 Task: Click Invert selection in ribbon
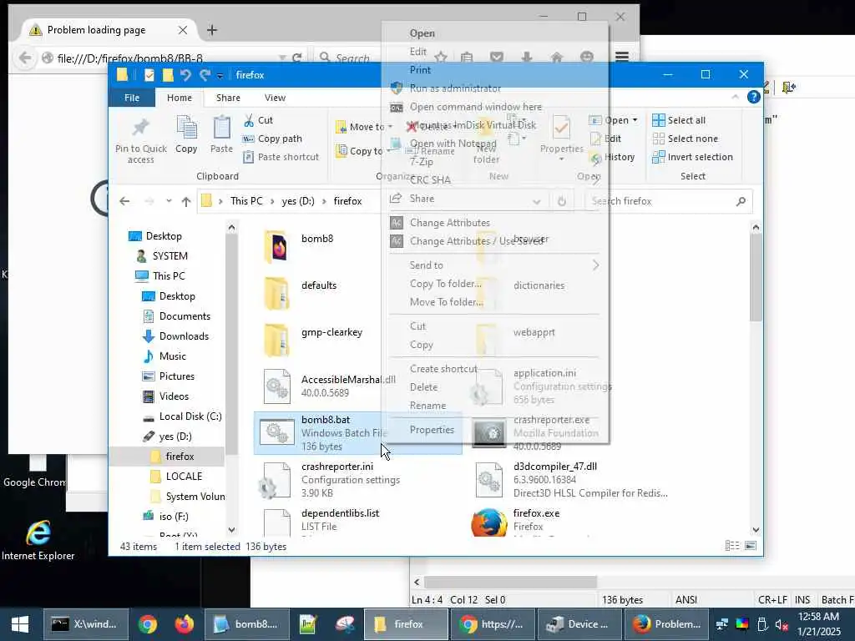pyautogui.click(x=692, y=157)
